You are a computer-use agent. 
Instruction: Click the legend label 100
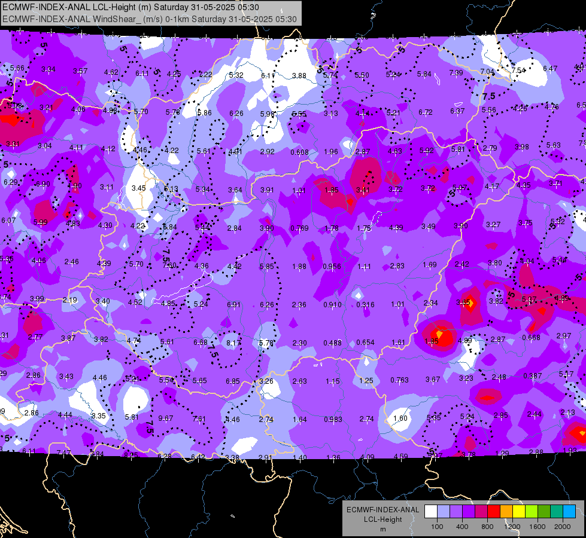click(437, 527)
